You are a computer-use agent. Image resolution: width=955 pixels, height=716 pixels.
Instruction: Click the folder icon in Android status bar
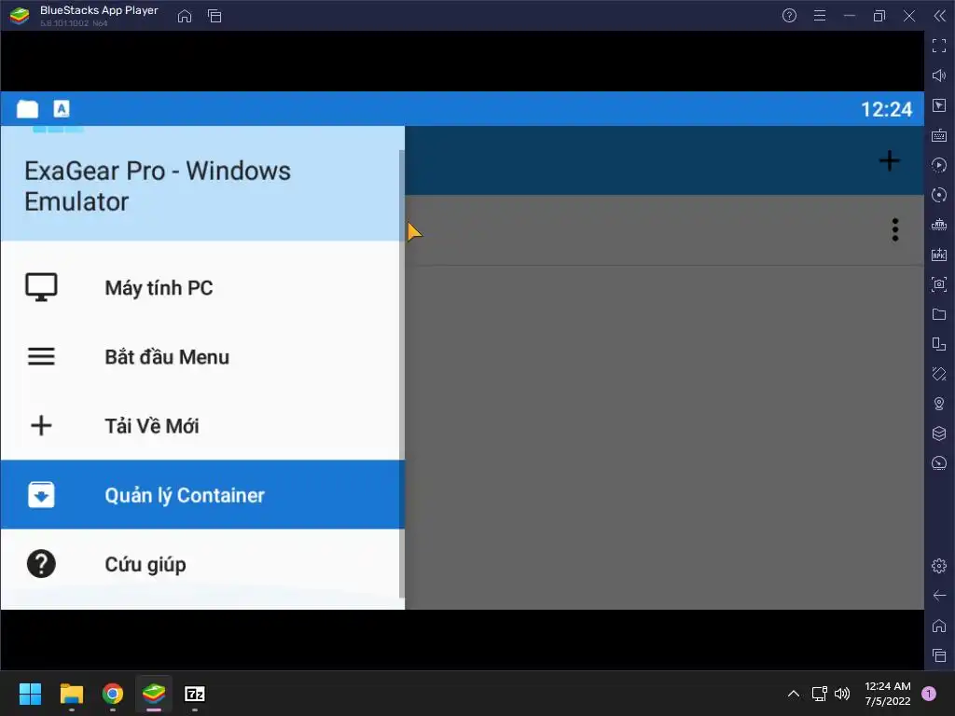point(27,109)
